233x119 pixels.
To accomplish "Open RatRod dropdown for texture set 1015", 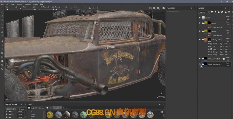I will [20, 111].
